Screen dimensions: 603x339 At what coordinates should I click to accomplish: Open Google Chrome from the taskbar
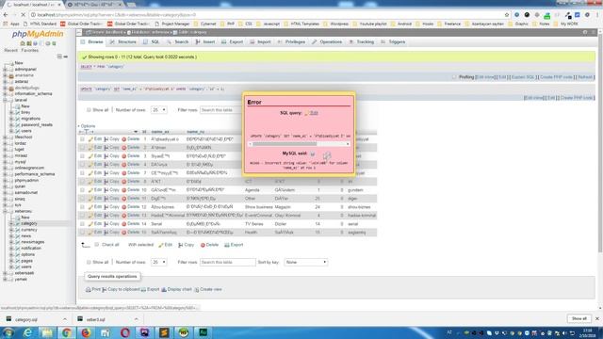[x=66, y=332]
